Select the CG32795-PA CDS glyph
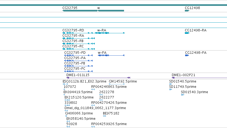Image resolution: width=227 pixels, height=128 pixels. 78,61
